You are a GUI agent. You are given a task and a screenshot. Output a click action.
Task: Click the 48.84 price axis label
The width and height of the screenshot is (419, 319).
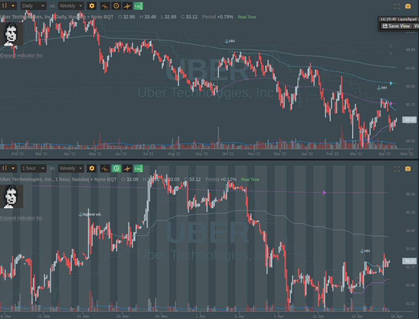coord(410,50)
